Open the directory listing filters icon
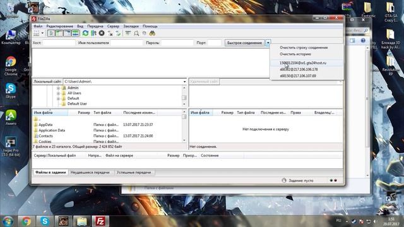This screenshot has height=227, width=404. [x=128, y=33]
